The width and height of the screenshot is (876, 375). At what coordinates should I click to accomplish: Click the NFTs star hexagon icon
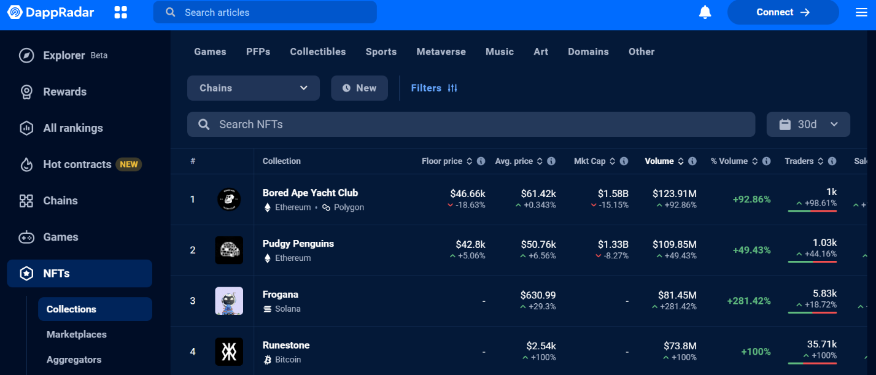click(26, 274)
